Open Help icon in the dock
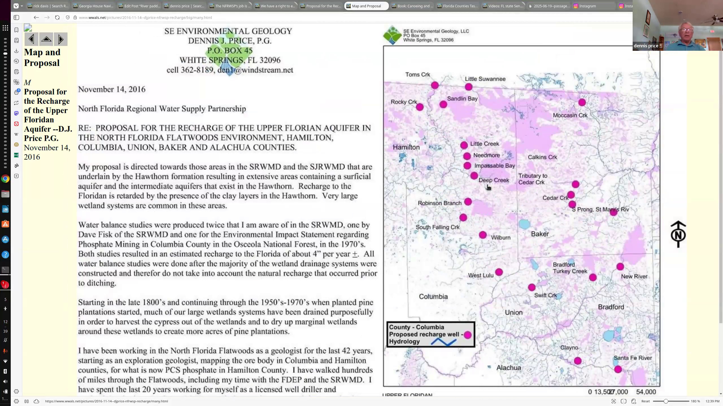 (5, 255)
